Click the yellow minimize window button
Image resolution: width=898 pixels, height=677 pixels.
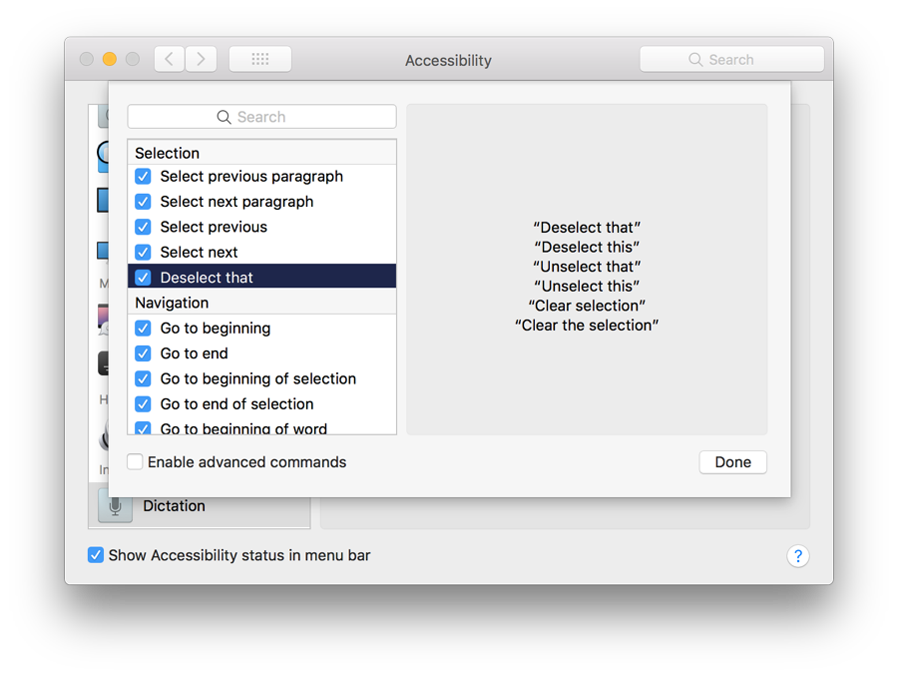coord(110,59)
